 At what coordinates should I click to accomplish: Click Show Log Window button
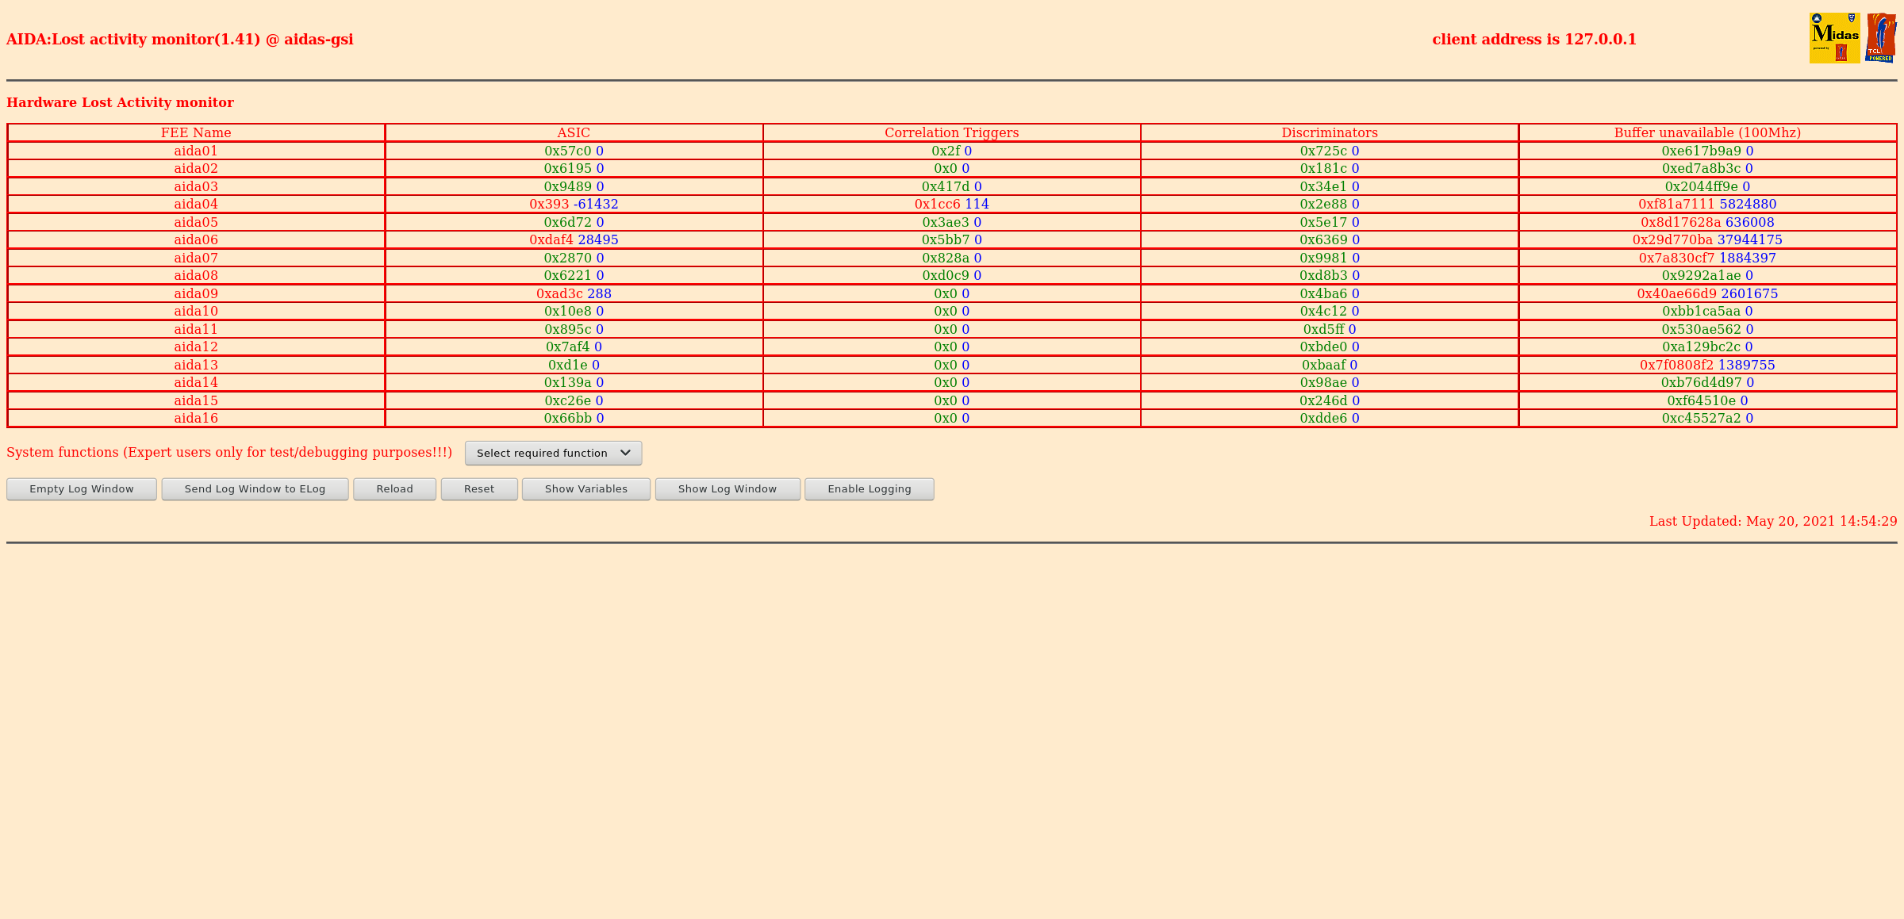(727, 488)
